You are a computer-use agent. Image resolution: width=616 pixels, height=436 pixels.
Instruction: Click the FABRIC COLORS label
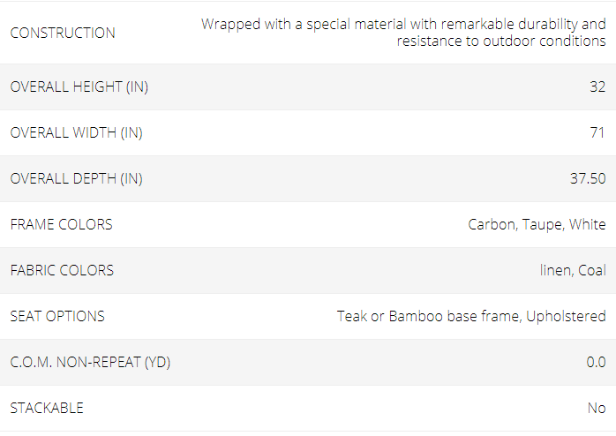pos(62,271)
